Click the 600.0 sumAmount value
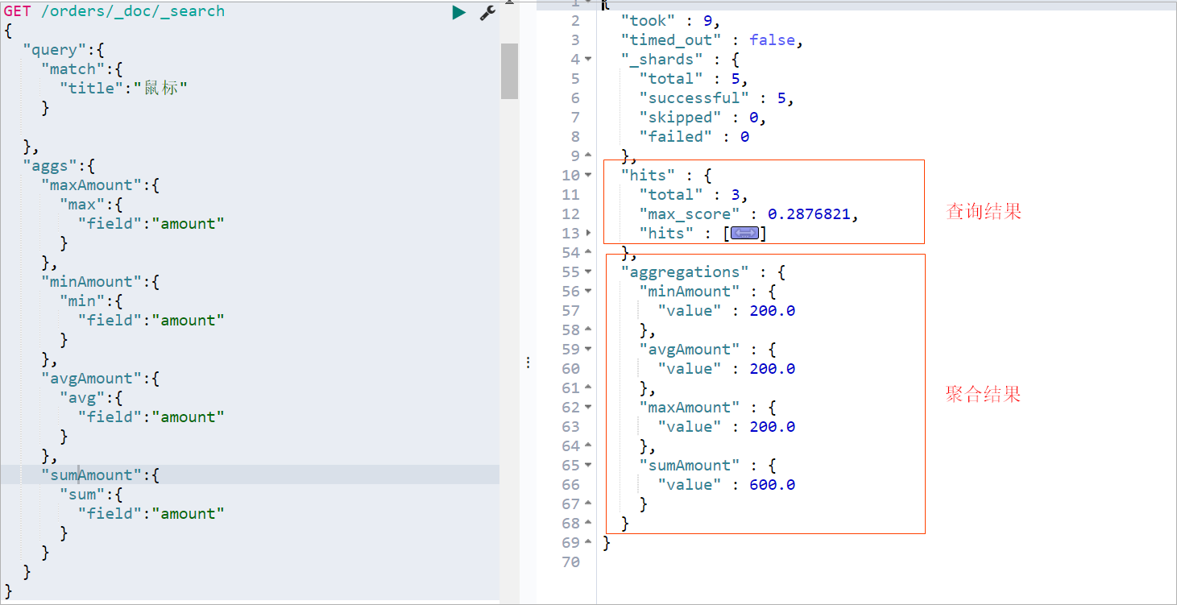Viewport: 1177px width, 605px height. click(772, 484)
